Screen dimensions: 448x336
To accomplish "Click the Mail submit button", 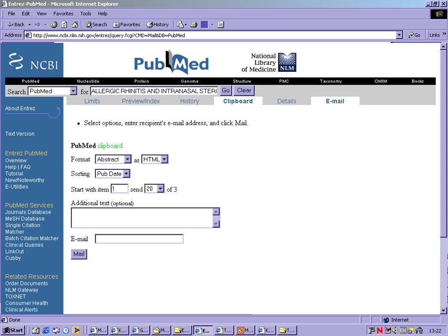I will click(79, 254).
